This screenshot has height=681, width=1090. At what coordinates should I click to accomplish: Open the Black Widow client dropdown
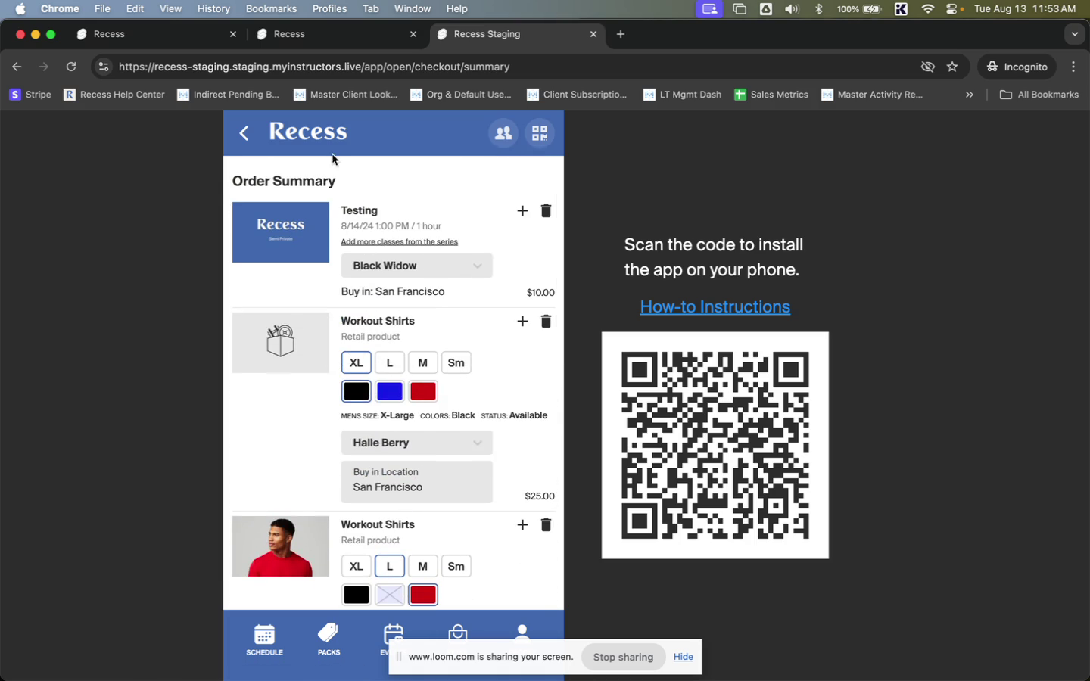(417, 266)
